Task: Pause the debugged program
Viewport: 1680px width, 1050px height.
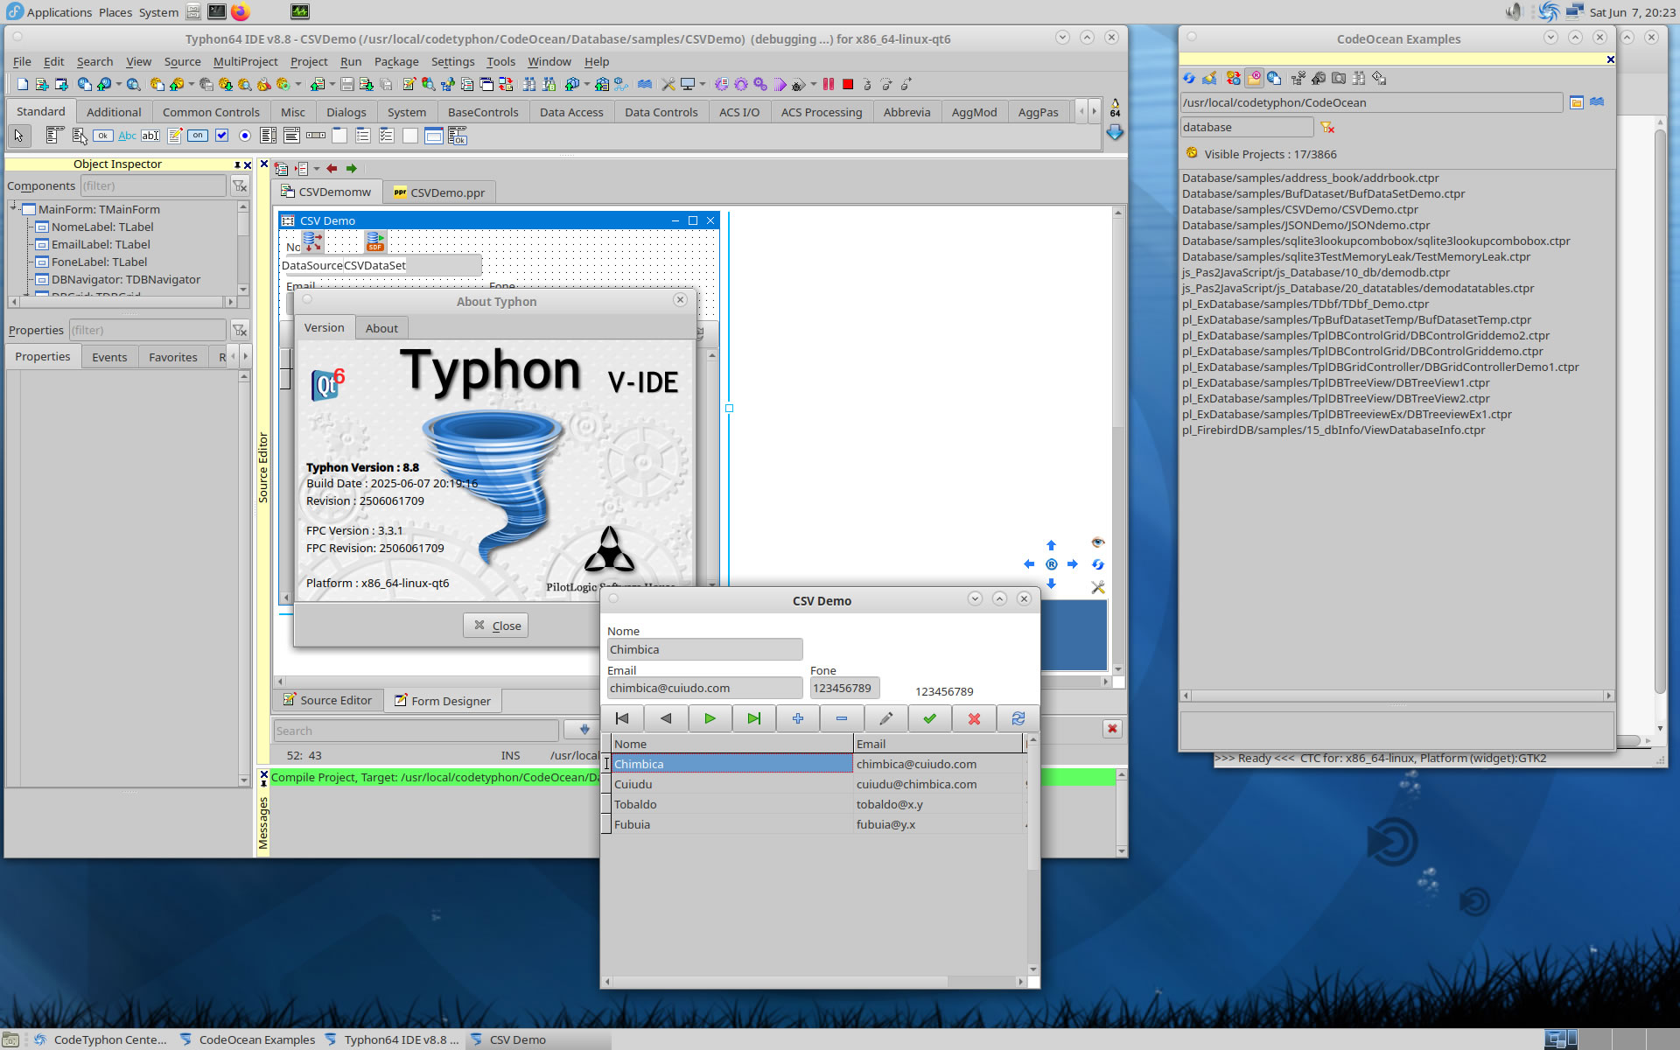Action: 829,84
